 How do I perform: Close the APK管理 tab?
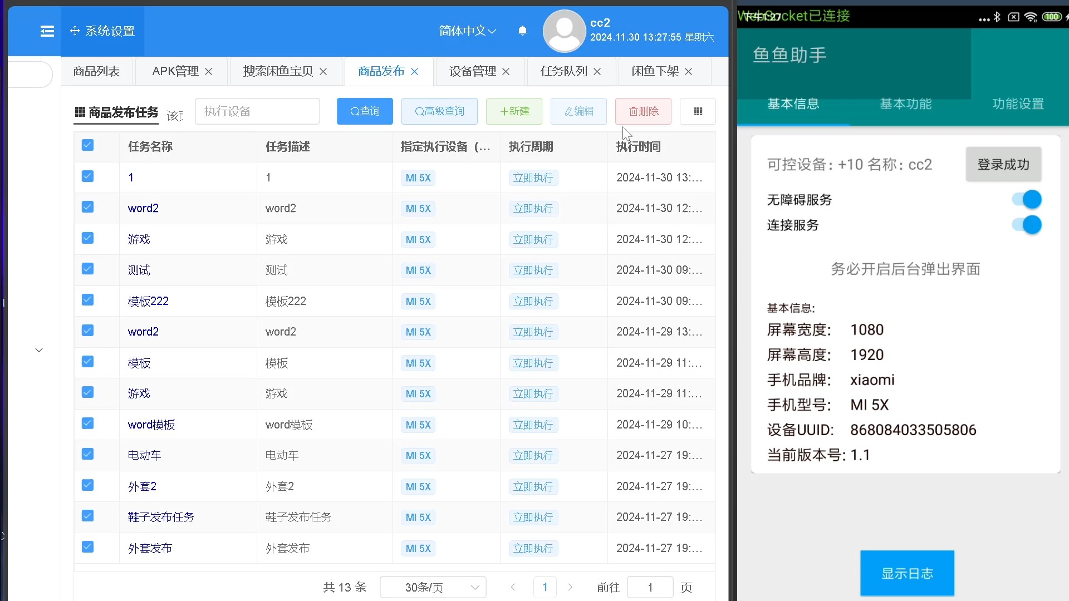click(x=209, y=72)
